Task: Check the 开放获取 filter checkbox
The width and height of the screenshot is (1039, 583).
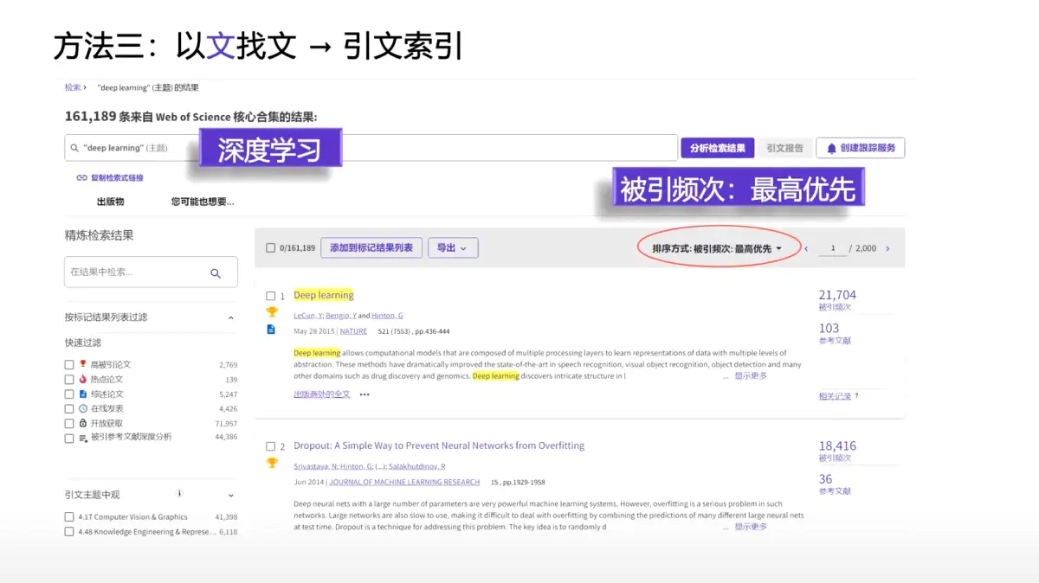Action: (x=69, y=424)
